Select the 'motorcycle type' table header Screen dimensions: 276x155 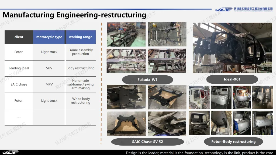[x=49, y=37]
